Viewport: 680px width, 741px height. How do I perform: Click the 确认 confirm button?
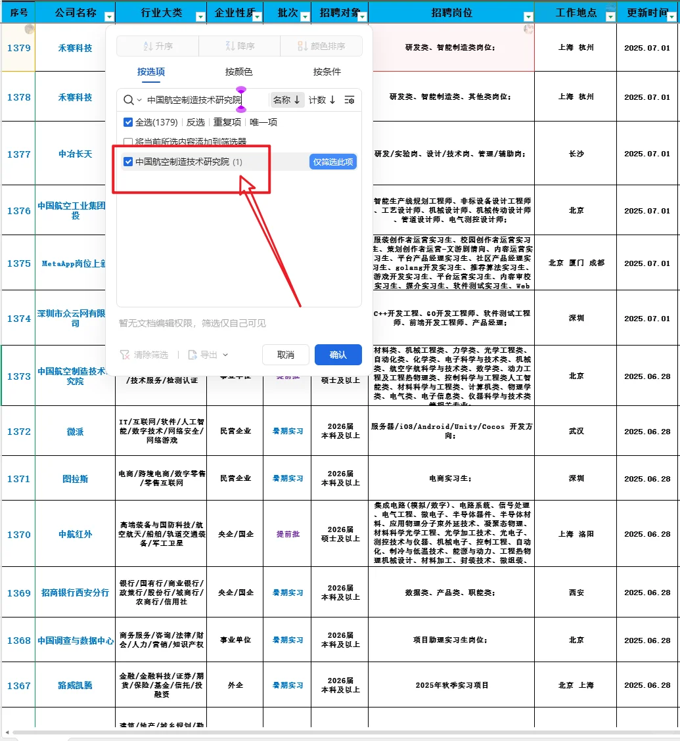pyautogui.click(x=338, y=355)
